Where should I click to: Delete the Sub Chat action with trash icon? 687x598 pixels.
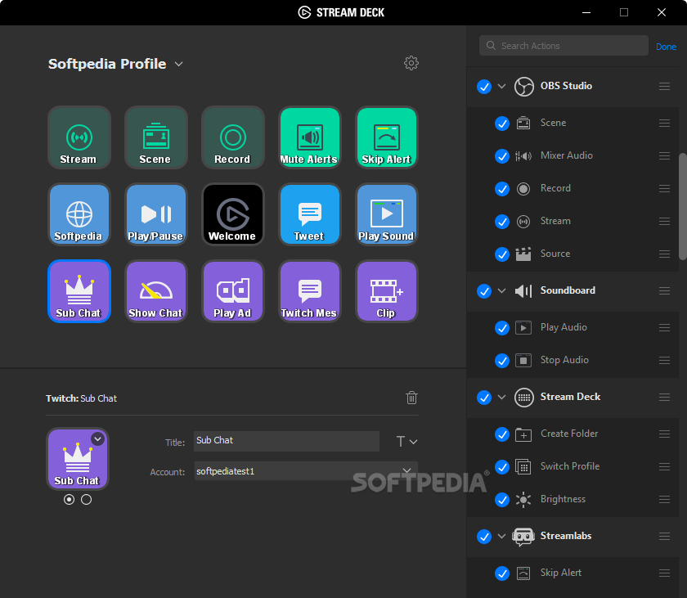point(411,398)
